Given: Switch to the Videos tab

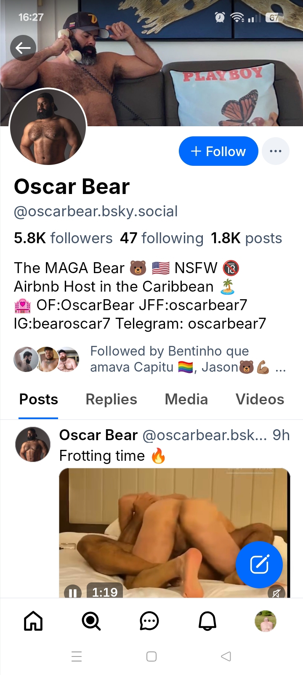Looking at the screenshot, I should 260,399.
